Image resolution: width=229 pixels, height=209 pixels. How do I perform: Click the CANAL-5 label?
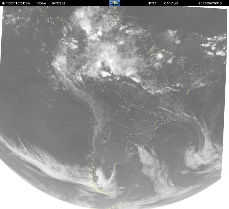(x=171, y=3)
